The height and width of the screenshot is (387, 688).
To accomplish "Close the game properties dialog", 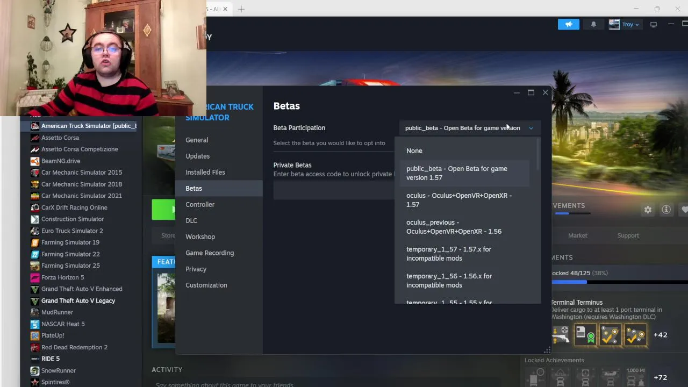I will click(545, 92).
